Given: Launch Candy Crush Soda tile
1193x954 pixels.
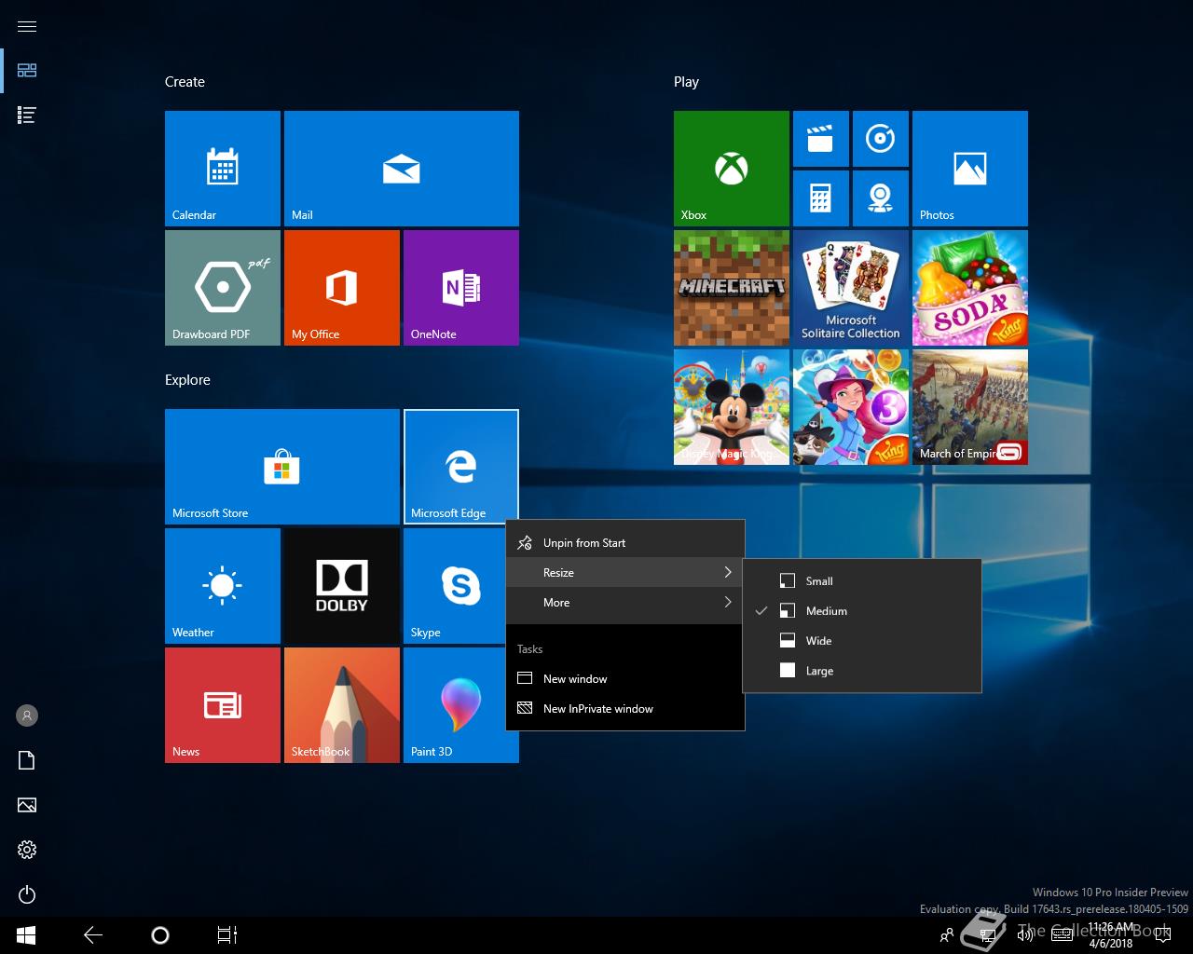Looking at the screenshot, I should (970, 288).
